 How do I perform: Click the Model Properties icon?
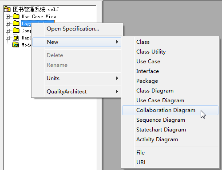pos(16,45)
